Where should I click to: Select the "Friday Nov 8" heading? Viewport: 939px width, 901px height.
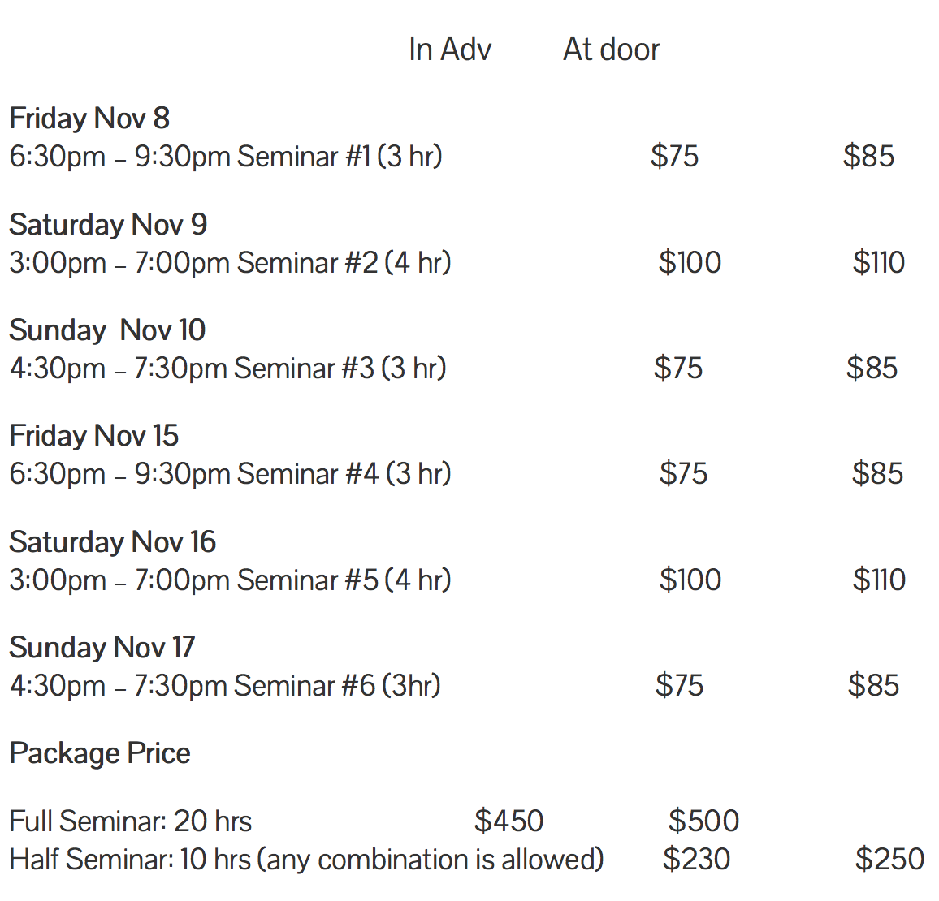[89, 119]
